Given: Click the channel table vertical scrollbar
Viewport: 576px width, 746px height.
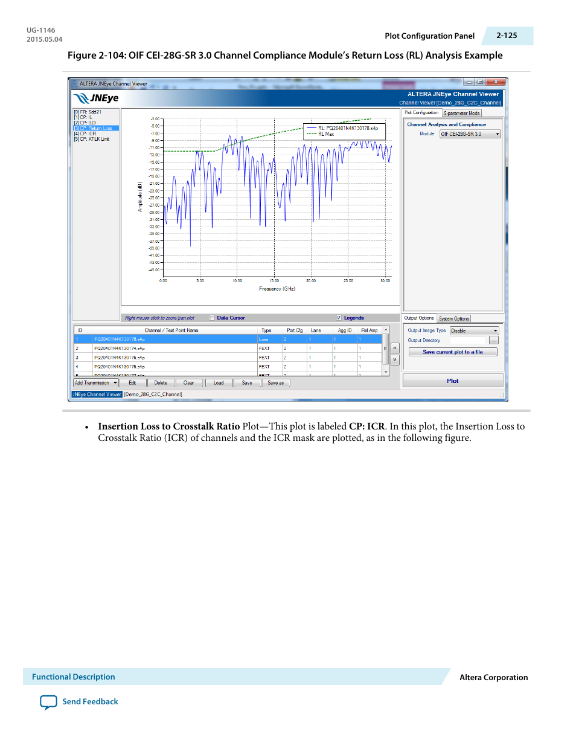Looking at the screenshot, I should [x=386, y=351].
